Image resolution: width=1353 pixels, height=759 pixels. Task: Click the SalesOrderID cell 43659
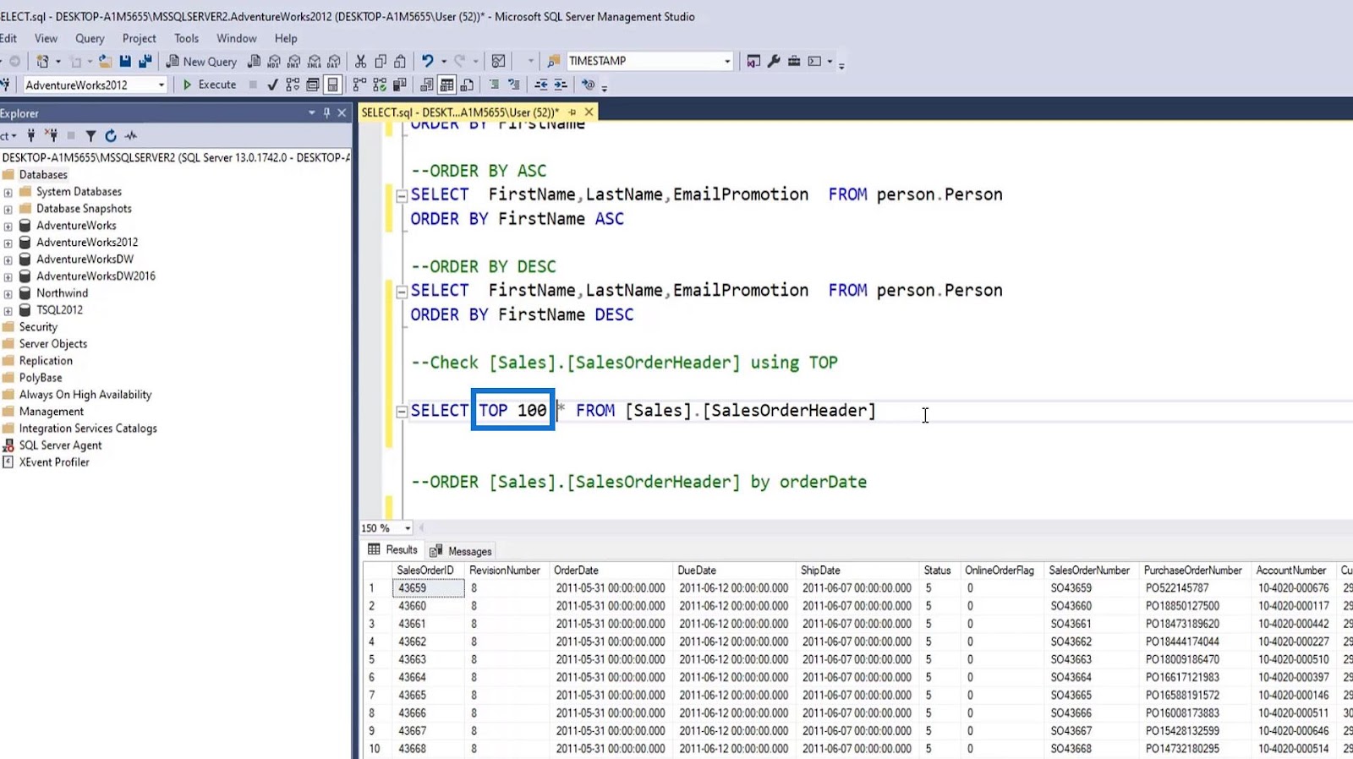pos(429,588)
